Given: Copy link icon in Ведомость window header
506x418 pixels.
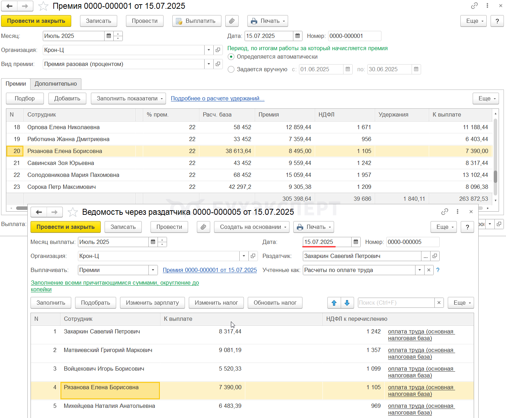Looking at the screenshot, I should pos(445,212).
